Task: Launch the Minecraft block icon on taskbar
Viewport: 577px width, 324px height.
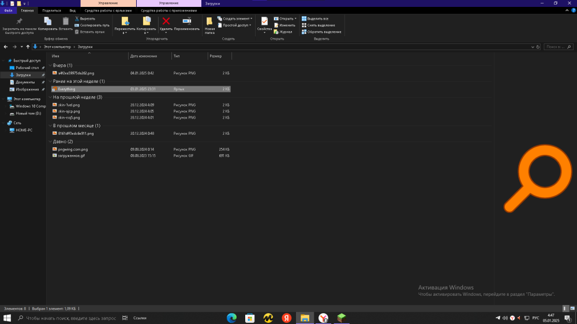Action: 342,318
